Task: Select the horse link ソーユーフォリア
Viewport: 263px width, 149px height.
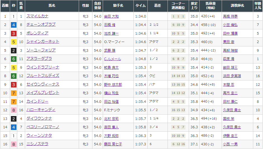Action: click(x=41, y=50)
